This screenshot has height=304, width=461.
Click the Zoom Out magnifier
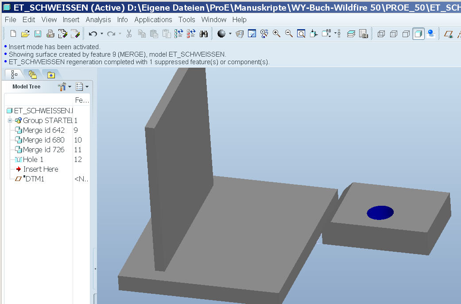tap(289, 34)
